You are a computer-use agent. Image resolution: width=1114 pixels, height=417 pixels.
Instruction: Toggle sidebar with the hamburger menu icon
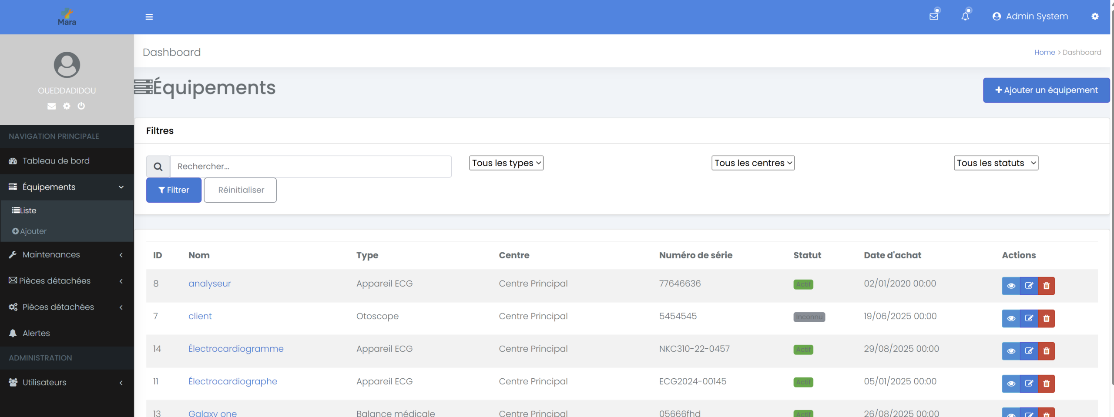pos(149,17)
